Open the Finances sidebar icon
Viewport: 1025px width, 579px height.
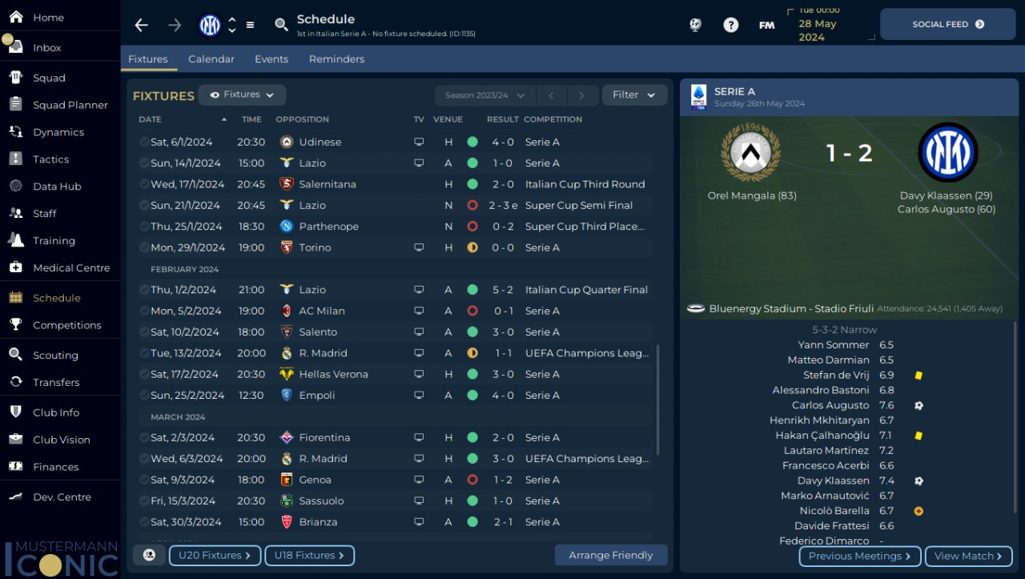coord(16,466)
